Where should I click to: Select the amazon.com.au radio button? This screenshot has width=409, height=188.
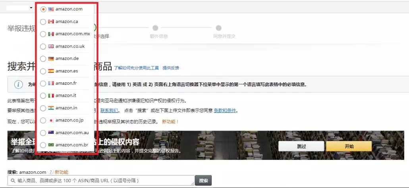(43, 133)
